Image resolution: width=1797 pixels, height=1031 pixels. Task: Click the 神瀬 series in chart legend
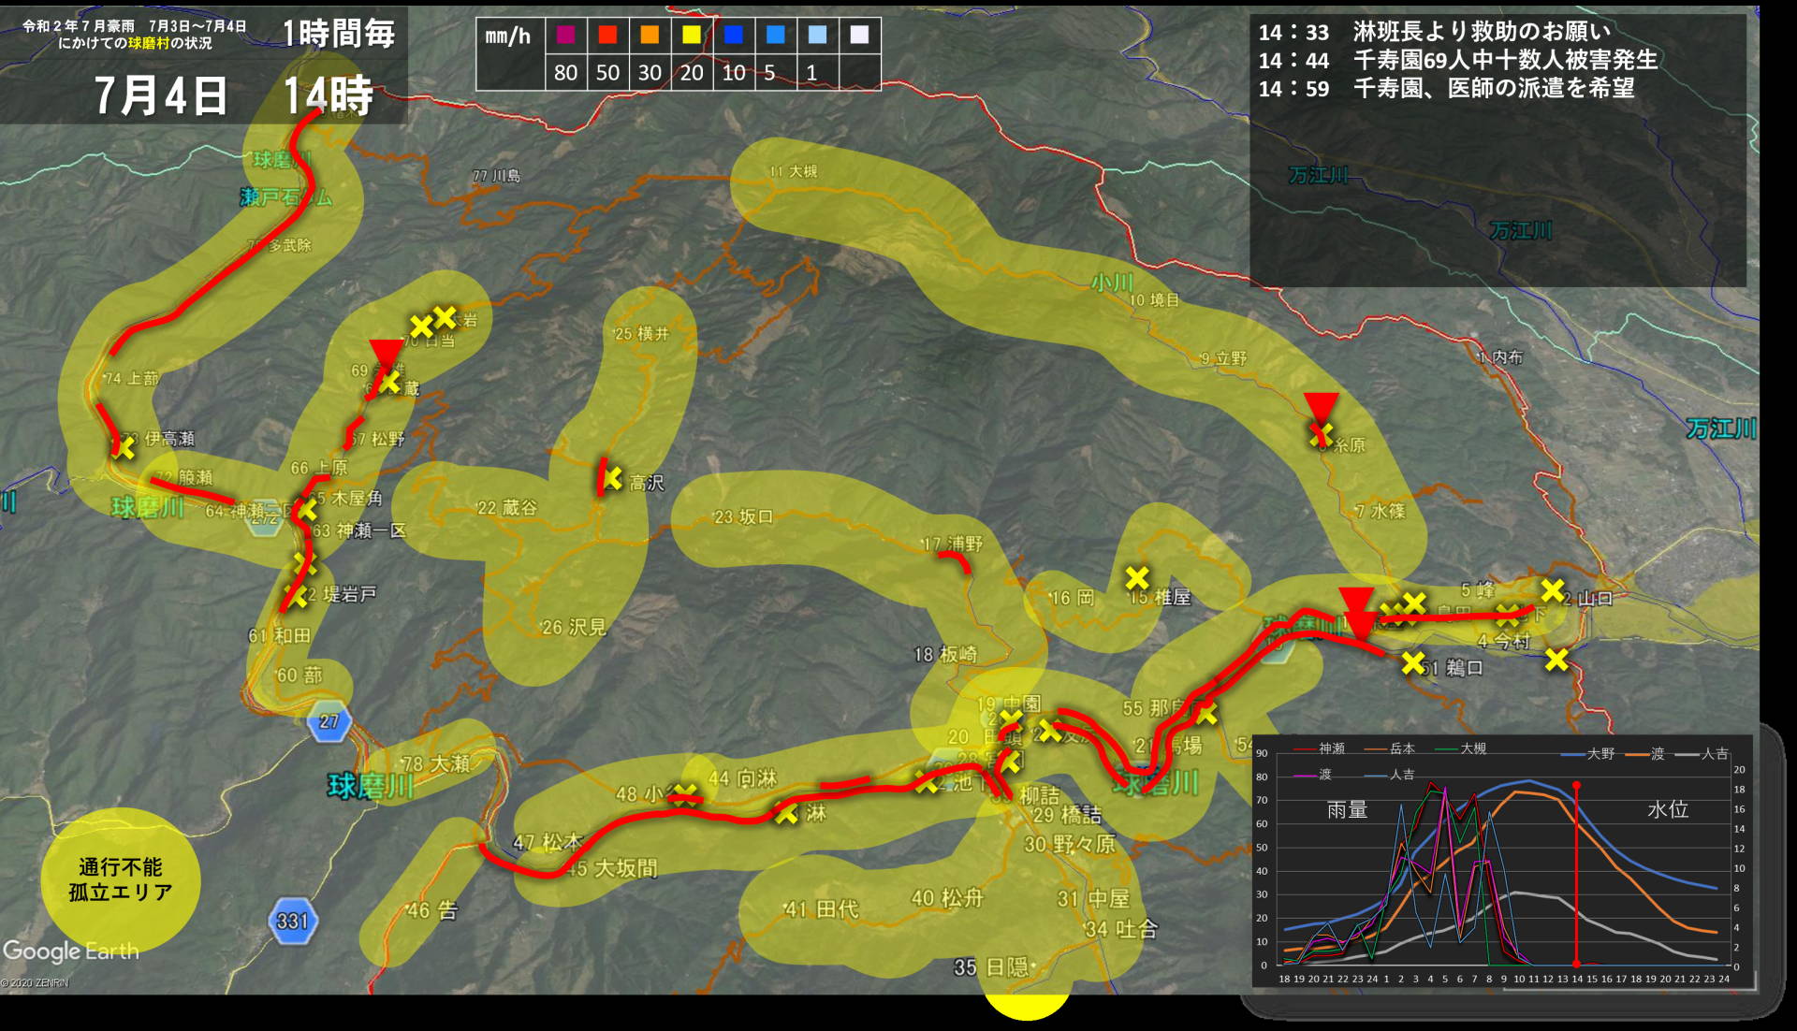click(x=1320, y=748)
